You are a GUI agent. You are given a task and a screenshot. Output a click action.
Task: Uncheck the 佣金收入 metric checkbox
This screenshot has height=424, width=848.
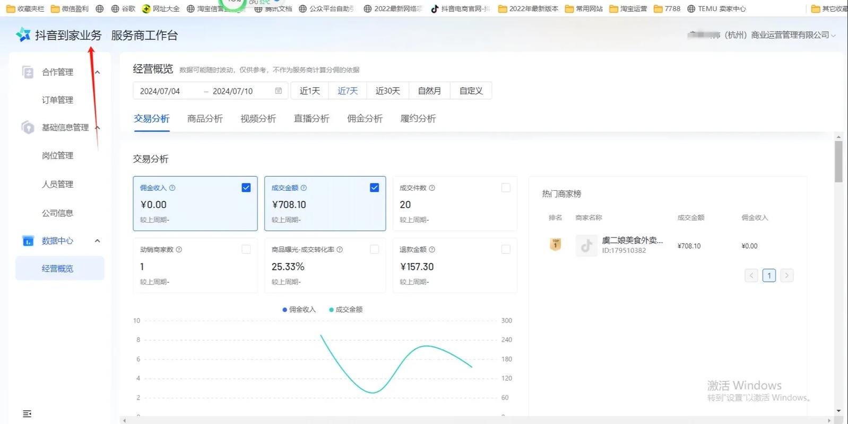click(x=246, y=188)
